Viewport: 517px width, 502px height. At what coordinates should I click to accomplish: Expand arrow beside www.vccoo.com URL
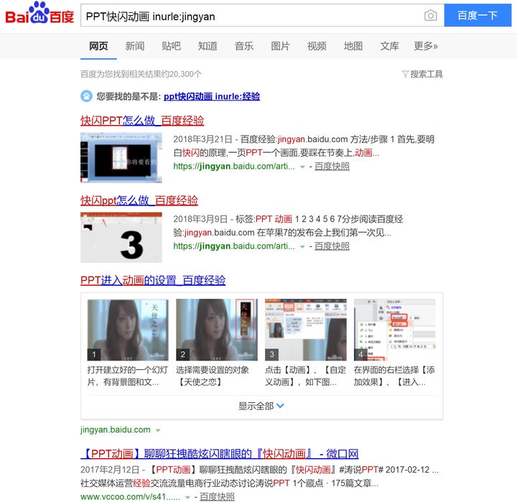pyautogui.click(x=187, y=497)
